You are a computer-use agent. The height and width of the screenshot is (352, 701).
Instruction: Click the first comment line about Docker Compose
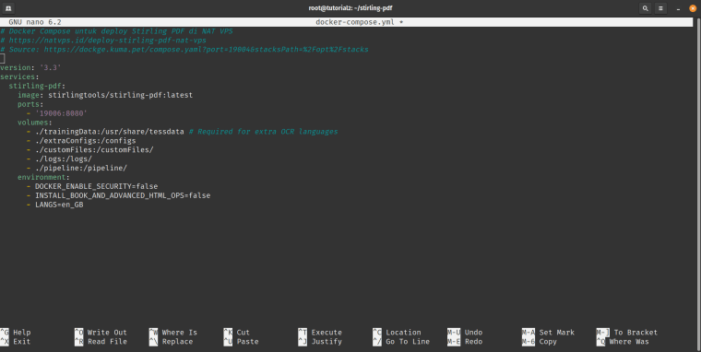coord(116,31)
